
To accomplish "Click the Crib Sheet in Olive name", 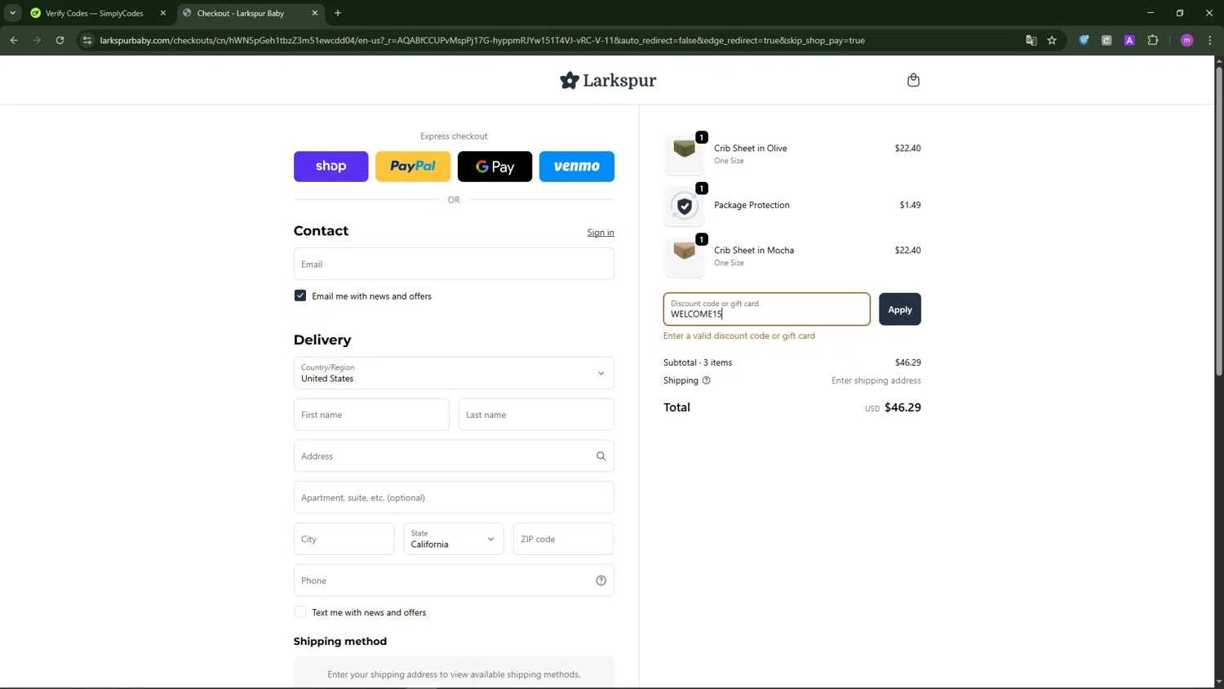I will click(x=751, y=148).
